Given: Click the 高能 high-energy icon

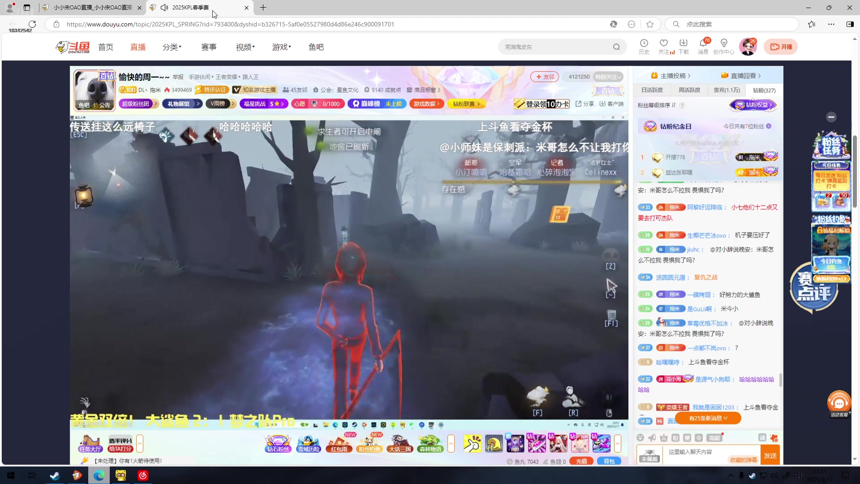Looking at the screenshot, I should 714,438.
